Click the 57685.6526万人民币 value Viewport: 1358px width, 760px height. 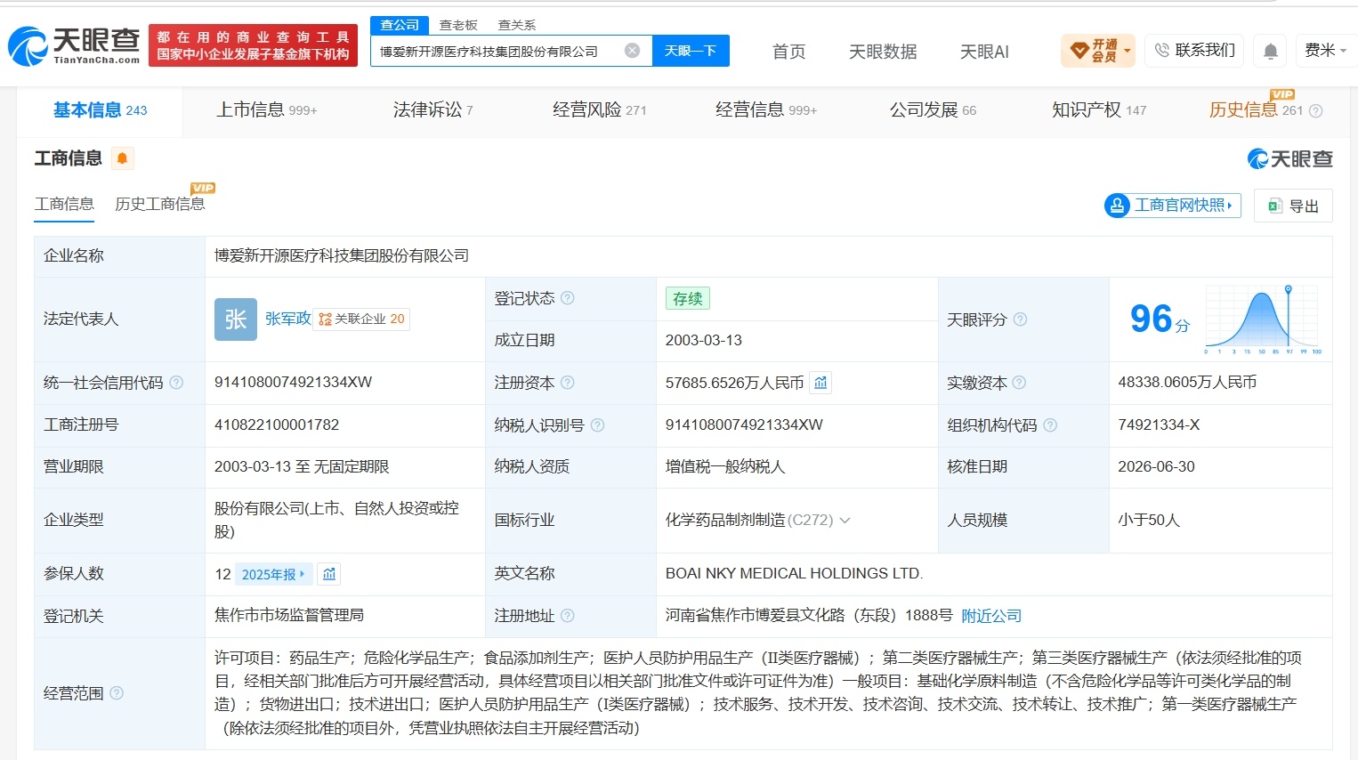734,383
